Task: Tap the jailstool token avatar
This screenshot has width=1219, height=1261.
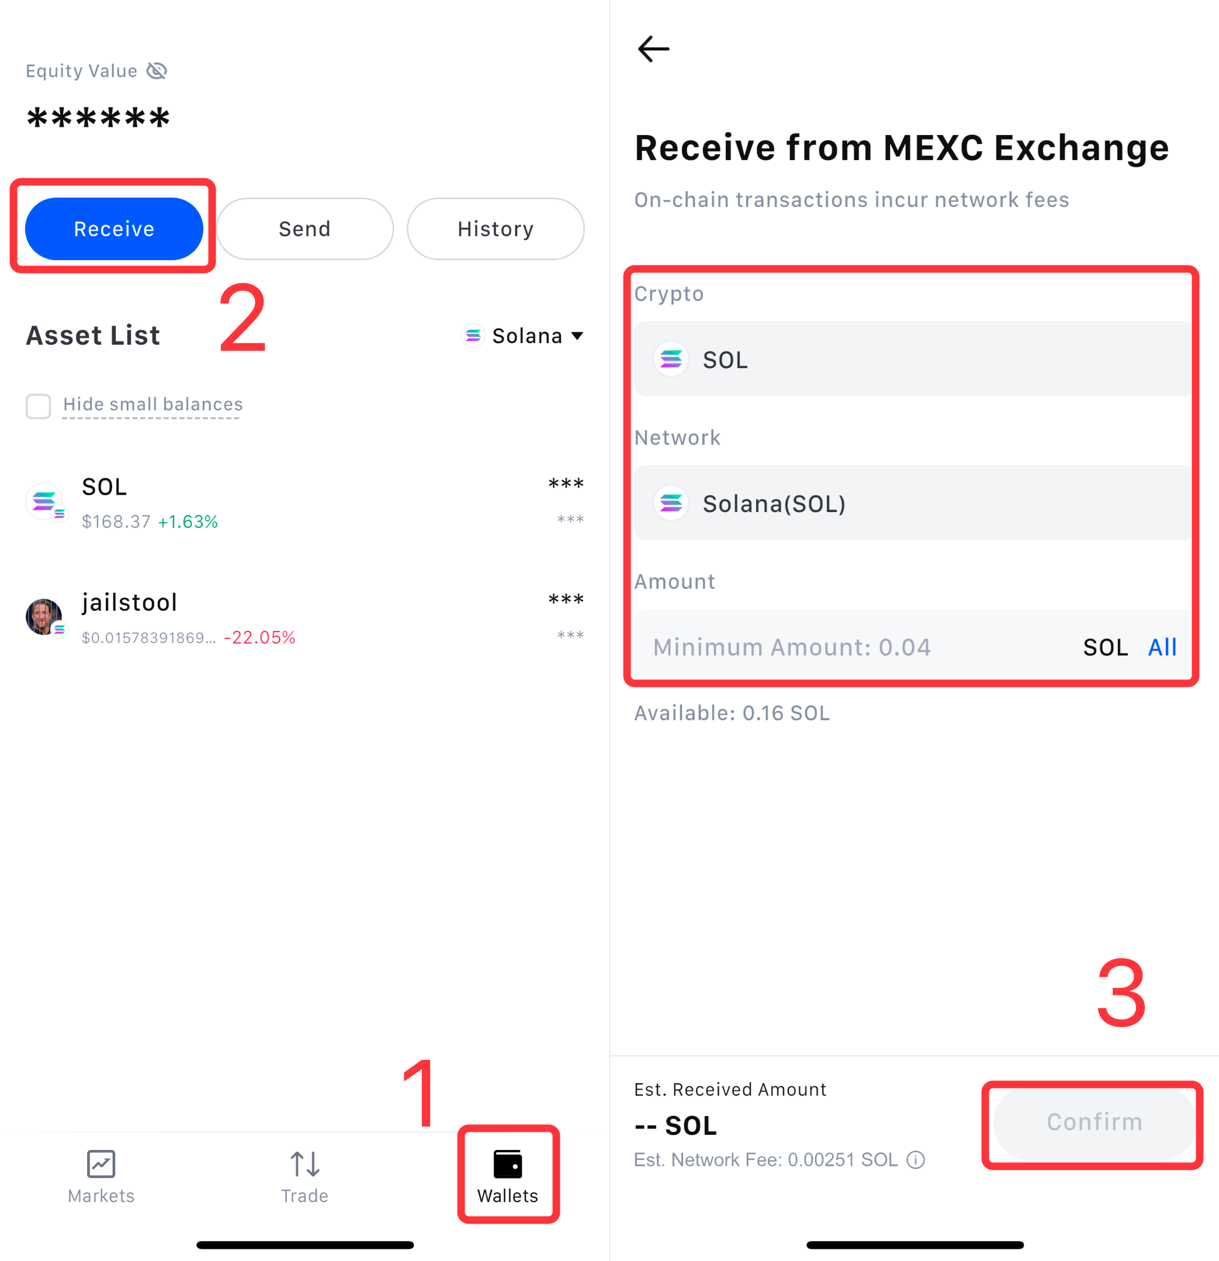Action: [x=45, y=617]
